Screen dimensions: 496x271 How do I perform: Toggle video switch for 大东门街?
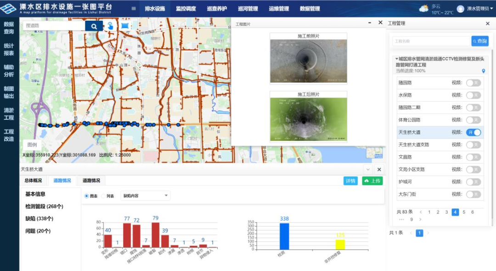(x=473, y=194)
